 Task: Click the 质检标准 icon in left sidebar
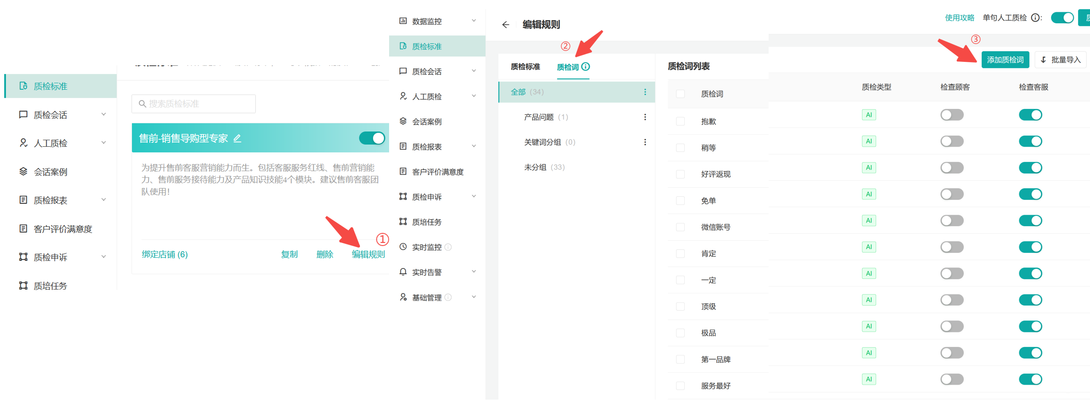[x=23, y=86]
